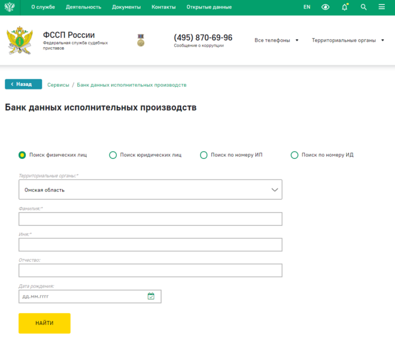Open the 'Деятельность' menu item
395x340 pixels.
pyautogui.click(x=84, y=7)
